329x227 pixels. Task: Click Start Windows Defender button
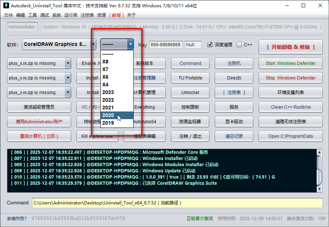(291, 63)
